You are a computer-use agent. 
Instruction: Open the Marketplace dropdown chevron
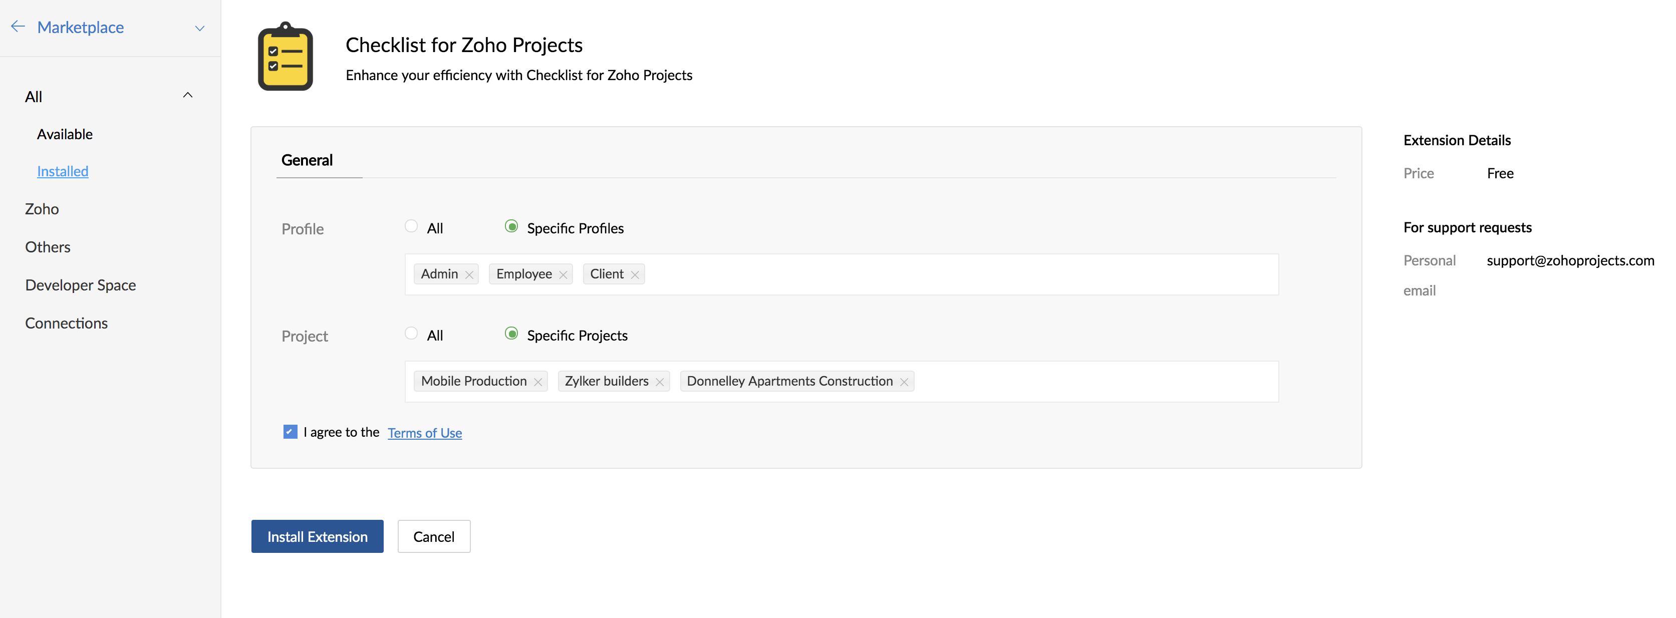(200, 28)
